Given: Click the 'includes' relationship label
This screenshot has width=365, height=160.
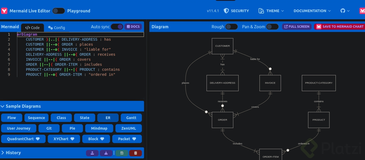Looking at the screenshot, I should pyautogui.click(x=237, y=144).
